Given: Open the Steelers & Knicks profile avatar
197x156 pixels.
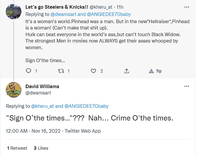Looking at the screenshot, I should tap(14, 12).
